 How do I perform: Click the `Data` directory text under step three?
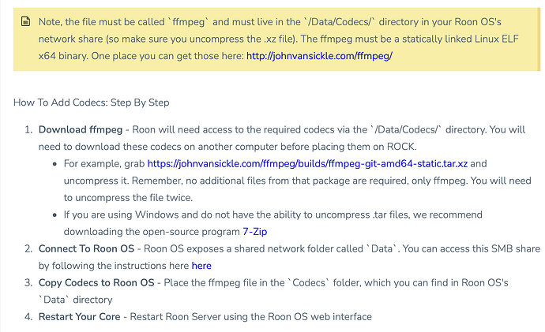coord(75,300)
